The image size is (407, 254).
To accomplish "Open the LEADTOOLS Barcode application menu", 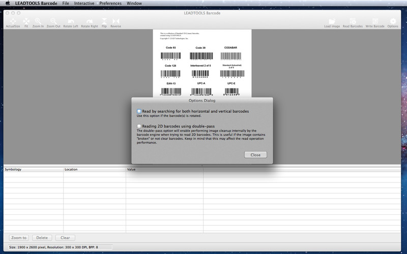I will 36,4.
